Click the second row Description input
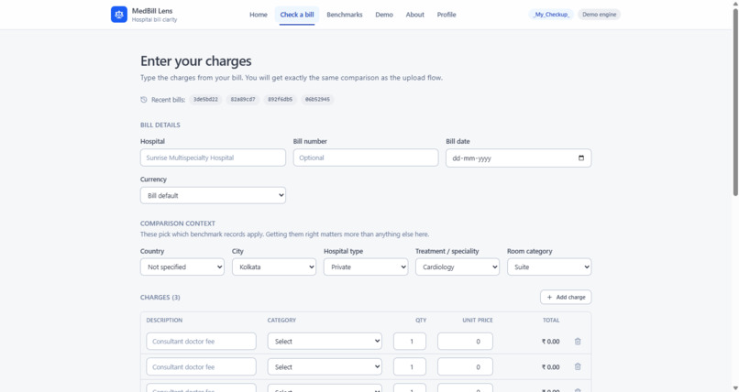This screenshot has width=739, height=392. 201,367
